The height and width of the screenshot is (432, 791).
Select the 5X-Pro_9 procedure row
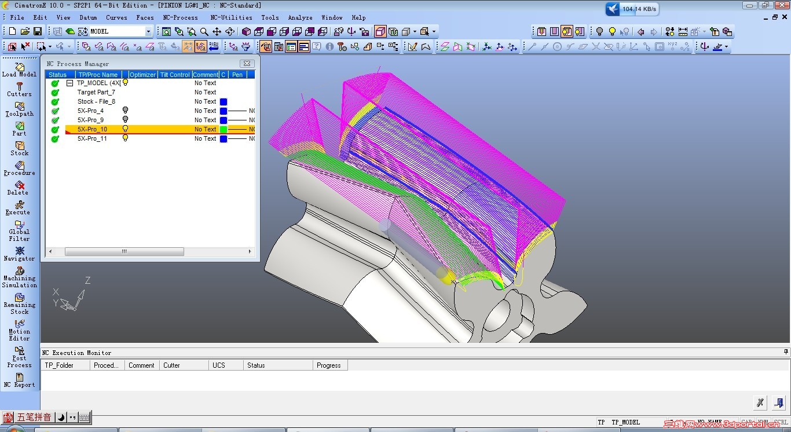[x=151, y=120]
